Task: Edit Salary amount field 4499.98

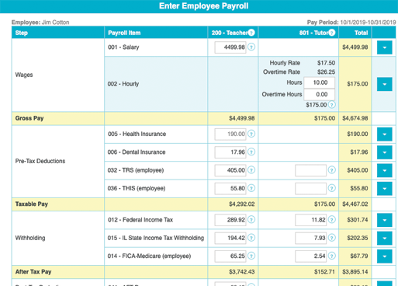Action: [x=230, y=47]
